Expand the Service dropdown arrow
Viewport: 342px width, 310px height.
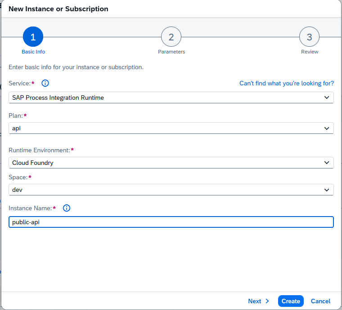coord(327,97)
